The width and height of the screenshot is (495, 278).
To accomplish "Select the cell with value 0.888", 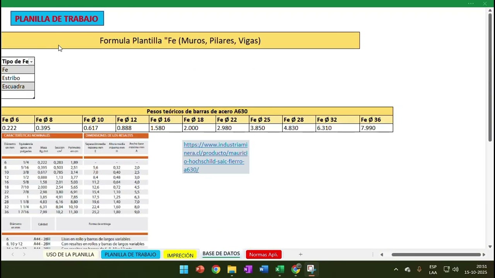I will tap(132, 128).
